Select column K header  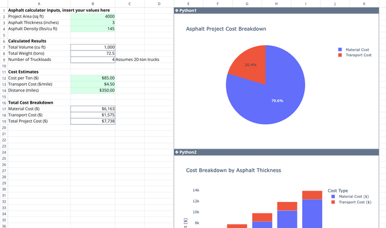364,4
